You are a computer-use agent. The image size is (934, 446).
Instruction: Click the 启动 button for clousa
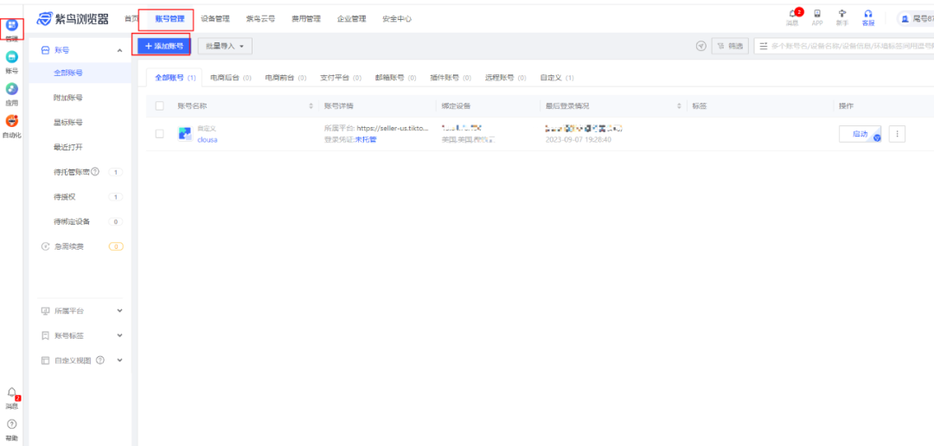click(x=860, y=134)
